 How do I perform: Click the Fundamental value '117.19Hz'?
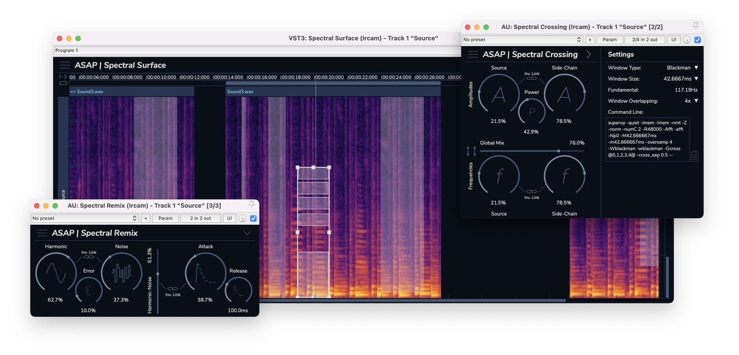pos(685,90)
